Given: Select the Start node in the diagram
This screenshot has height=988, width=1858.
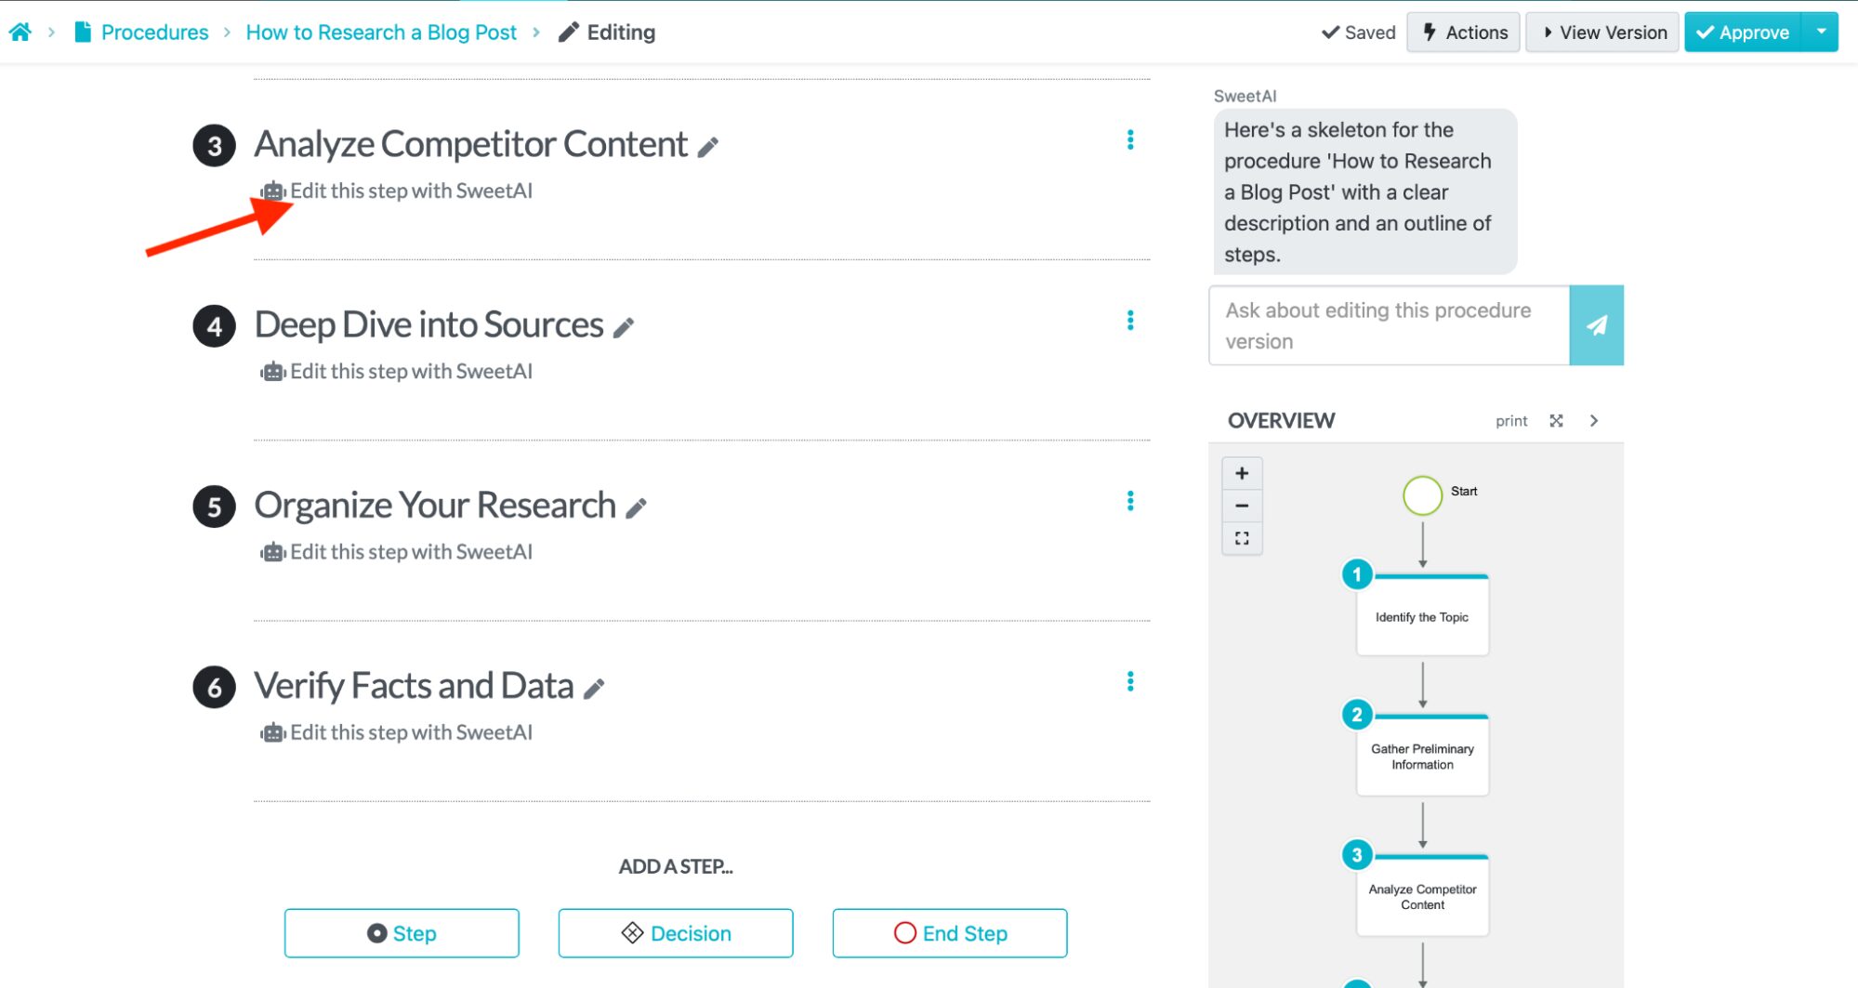Looking at the screenshot, I should click(x=1422, y=495).
